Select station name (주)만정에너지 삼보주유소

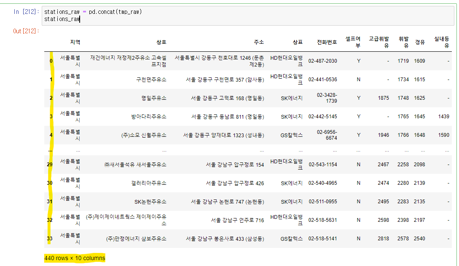tap(136, 239)
